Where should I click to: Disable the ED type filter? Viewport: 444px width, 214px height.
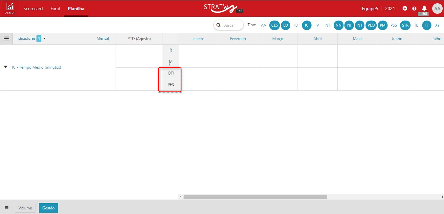click(x=286, y=25)
